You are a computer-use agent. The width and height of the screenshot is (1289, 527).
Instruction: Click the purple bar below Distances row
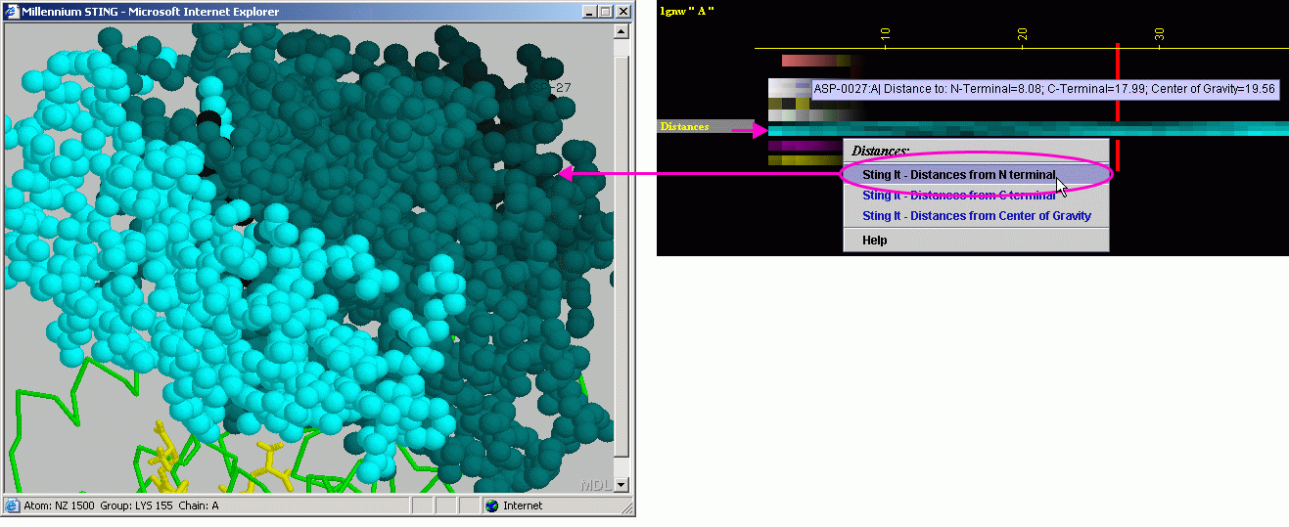pyautogui.click(x=806, y=146)
